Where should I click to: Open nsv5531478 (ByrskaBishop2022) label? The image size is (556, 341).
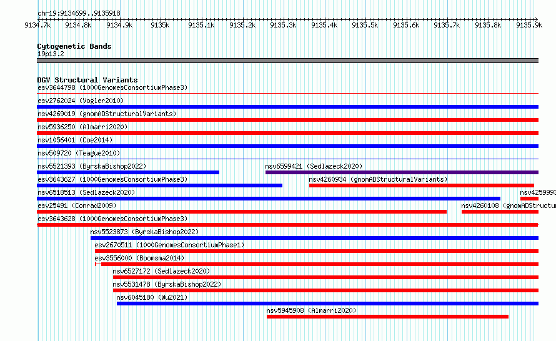click(167, 284)
